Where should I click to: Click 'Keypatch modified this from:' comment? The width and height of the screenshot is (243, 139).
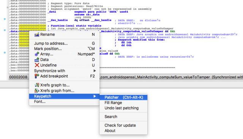tap(140, 40)
